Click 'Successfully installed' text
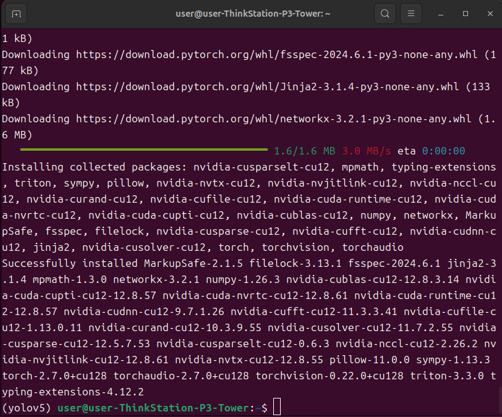The height and width of the screenshot is (417, 502). tap(70, 263)
